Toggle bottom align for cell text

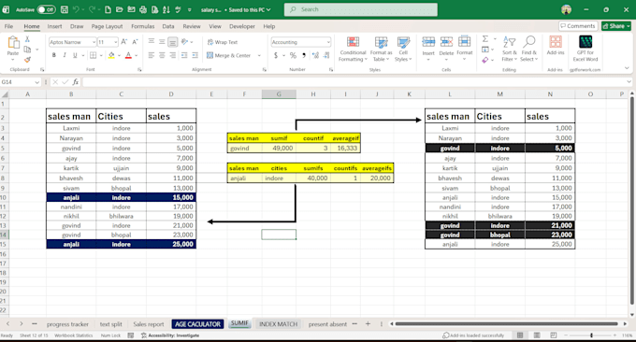click(x=173, y=42)
